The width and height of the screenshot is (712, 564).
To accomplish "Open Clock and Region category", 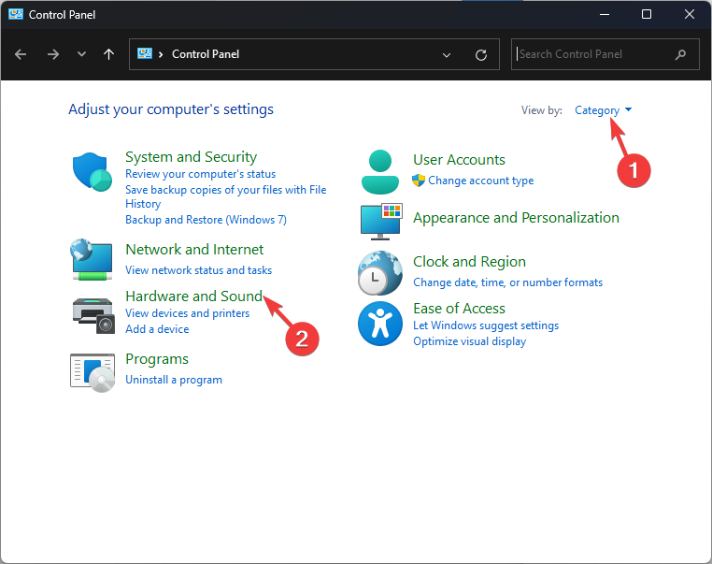I will pos(469,262).
